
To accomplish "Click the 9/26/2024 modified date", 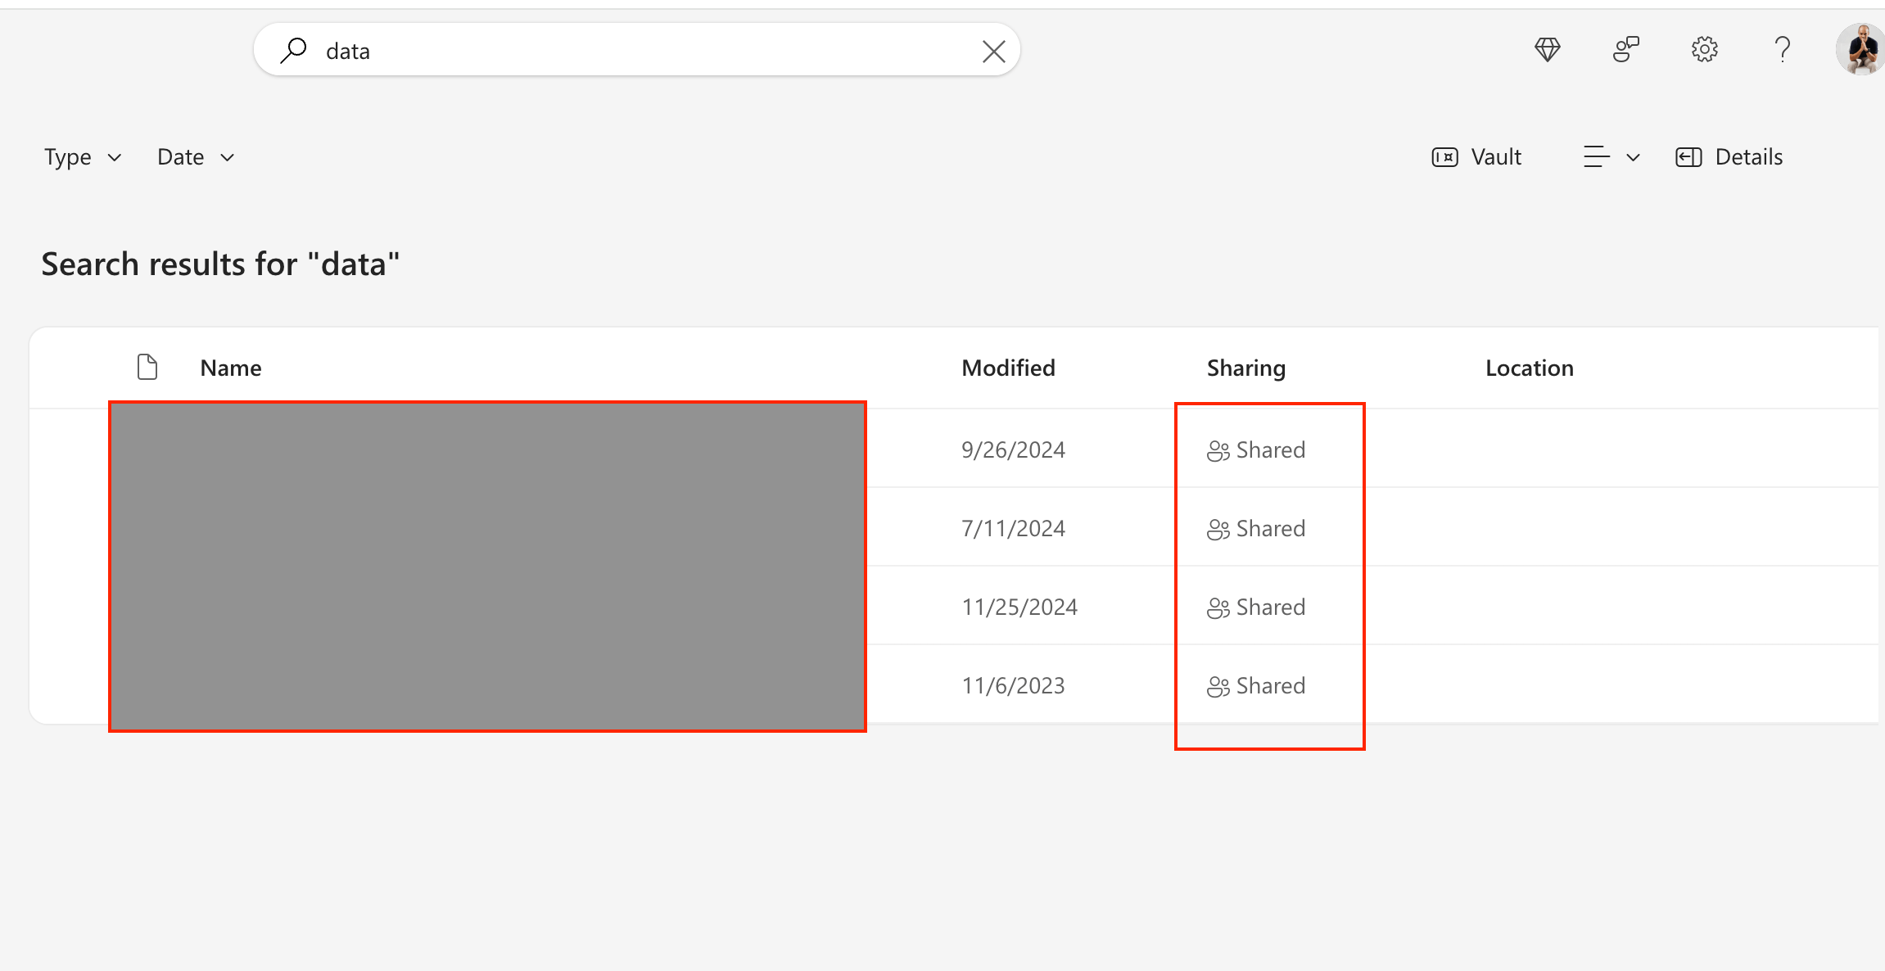I will [1013, 449].
